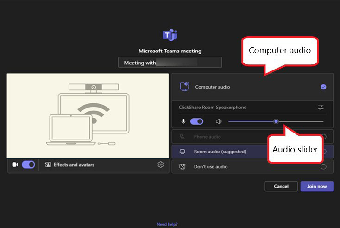The image size is (340, 228).
Task: Choose the Don't use audio radio button
Action: (323, 167)
